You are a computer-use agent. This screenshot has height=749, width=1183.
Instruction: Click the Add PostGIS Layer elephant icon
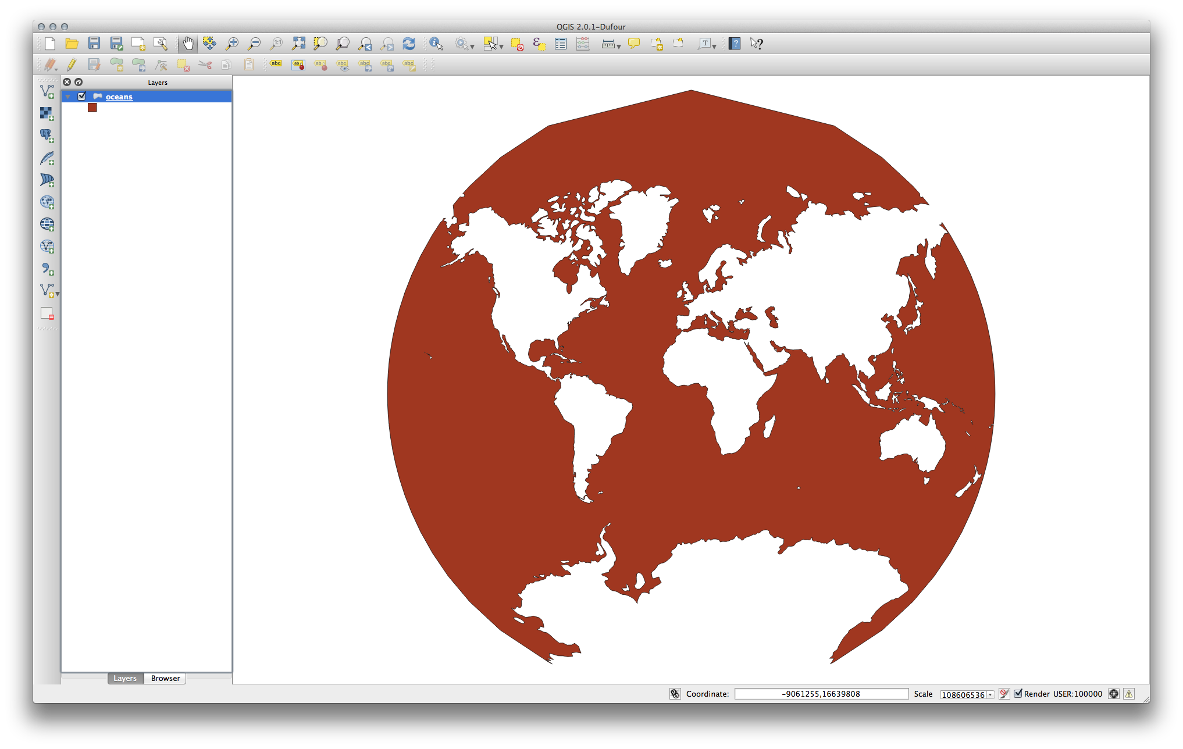(x=47, y=135)
